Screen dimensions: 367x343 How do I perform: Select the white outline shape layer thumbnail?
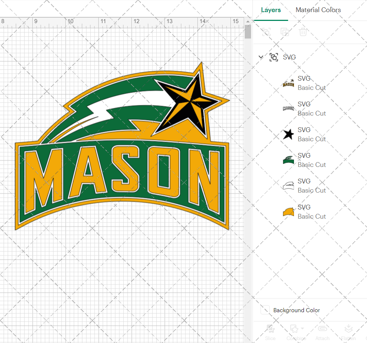(288, 186)
